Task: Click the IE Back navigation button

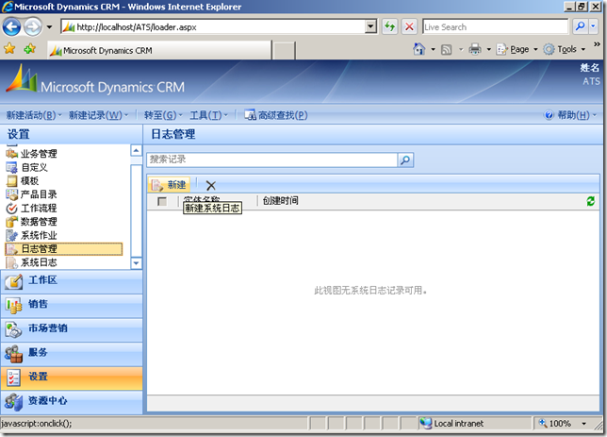Action: coord(12,27)
